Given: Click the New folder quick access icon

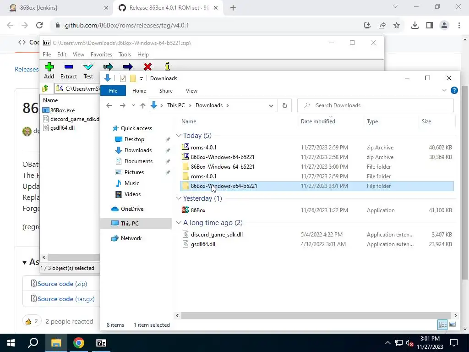Looking at the screenshot, I should 133,78.
